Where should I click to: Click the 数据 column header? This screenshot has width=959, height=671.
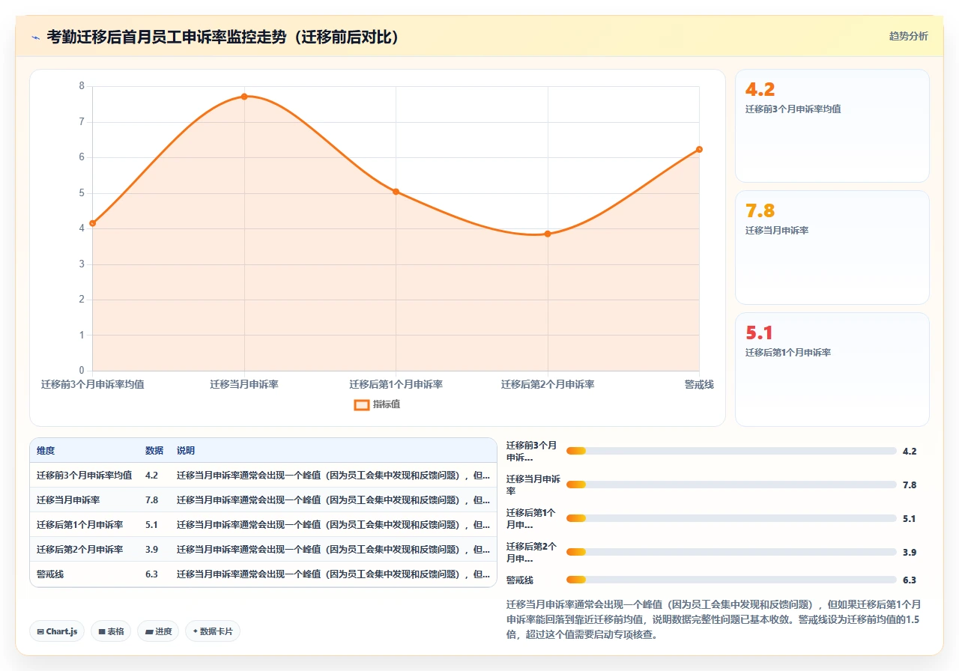pos(154,451)
